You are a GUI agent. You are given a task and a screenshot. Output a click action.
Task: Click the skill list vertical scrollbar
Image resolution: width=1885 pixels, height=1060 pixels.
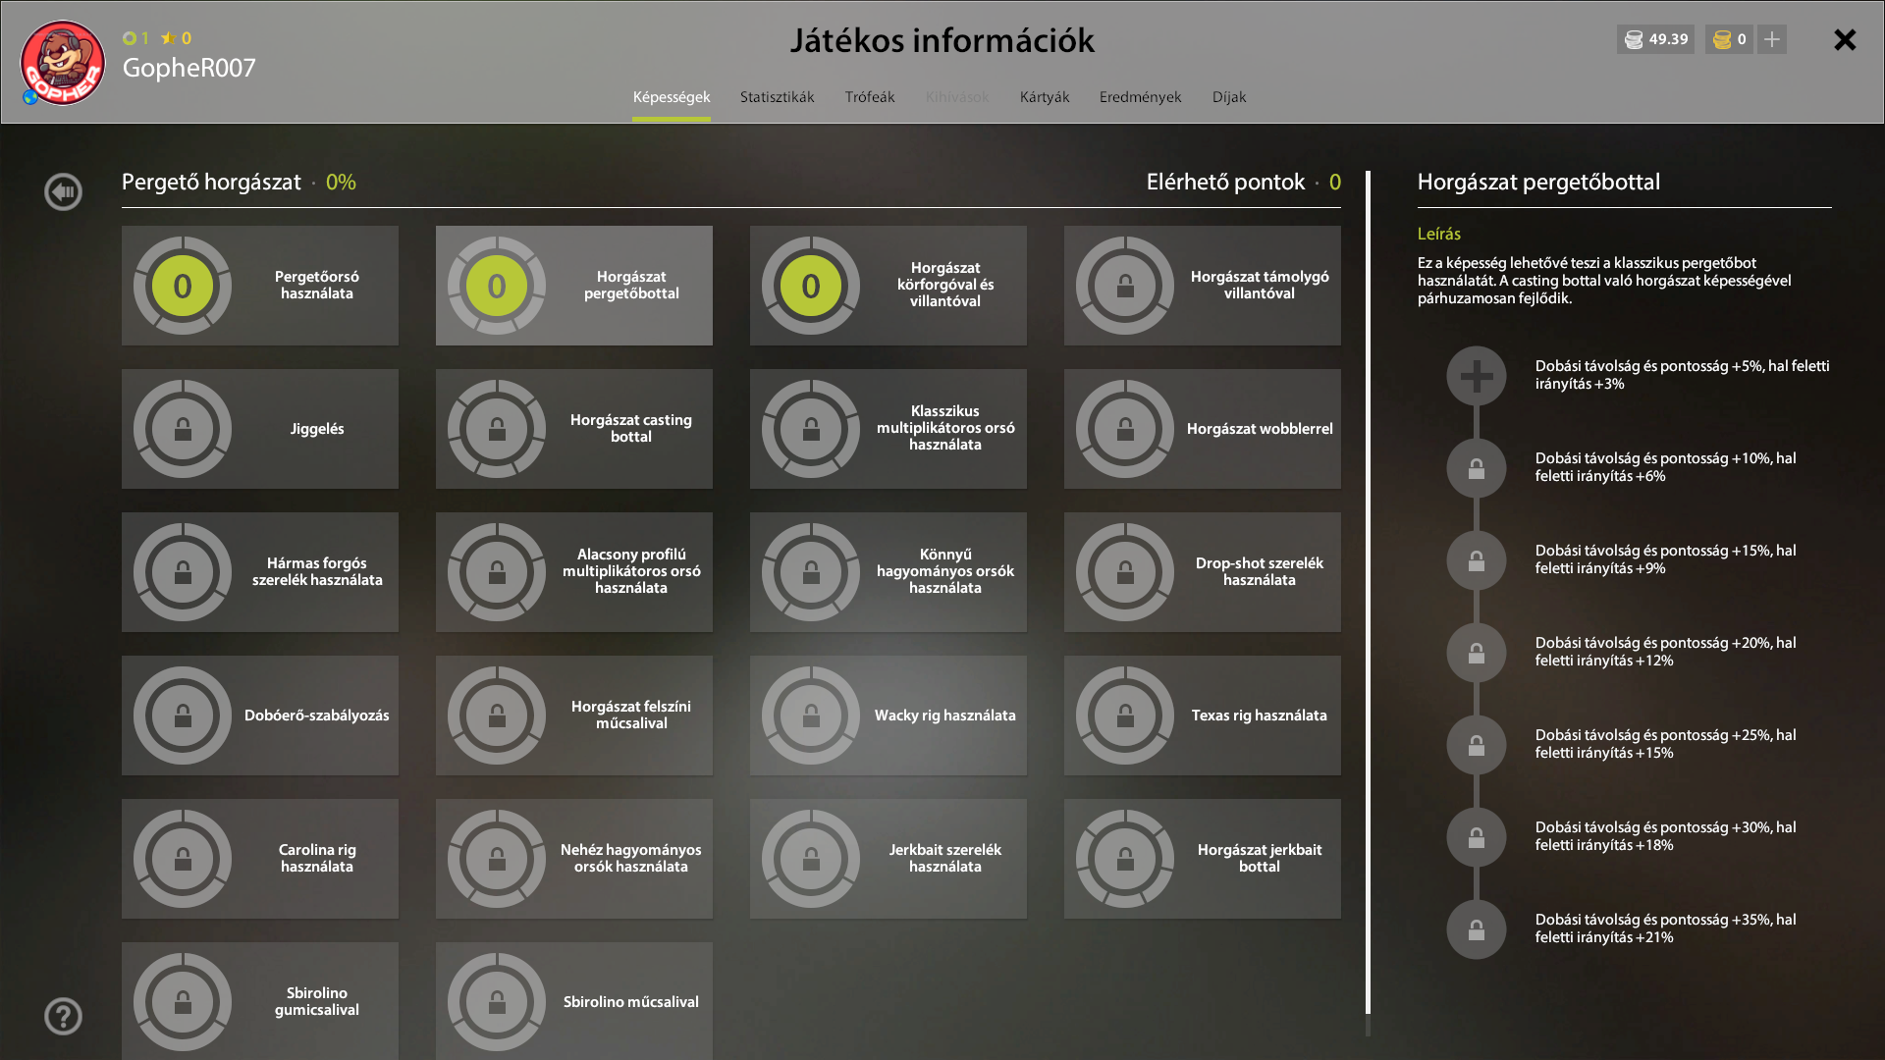tap(1368, 589)
